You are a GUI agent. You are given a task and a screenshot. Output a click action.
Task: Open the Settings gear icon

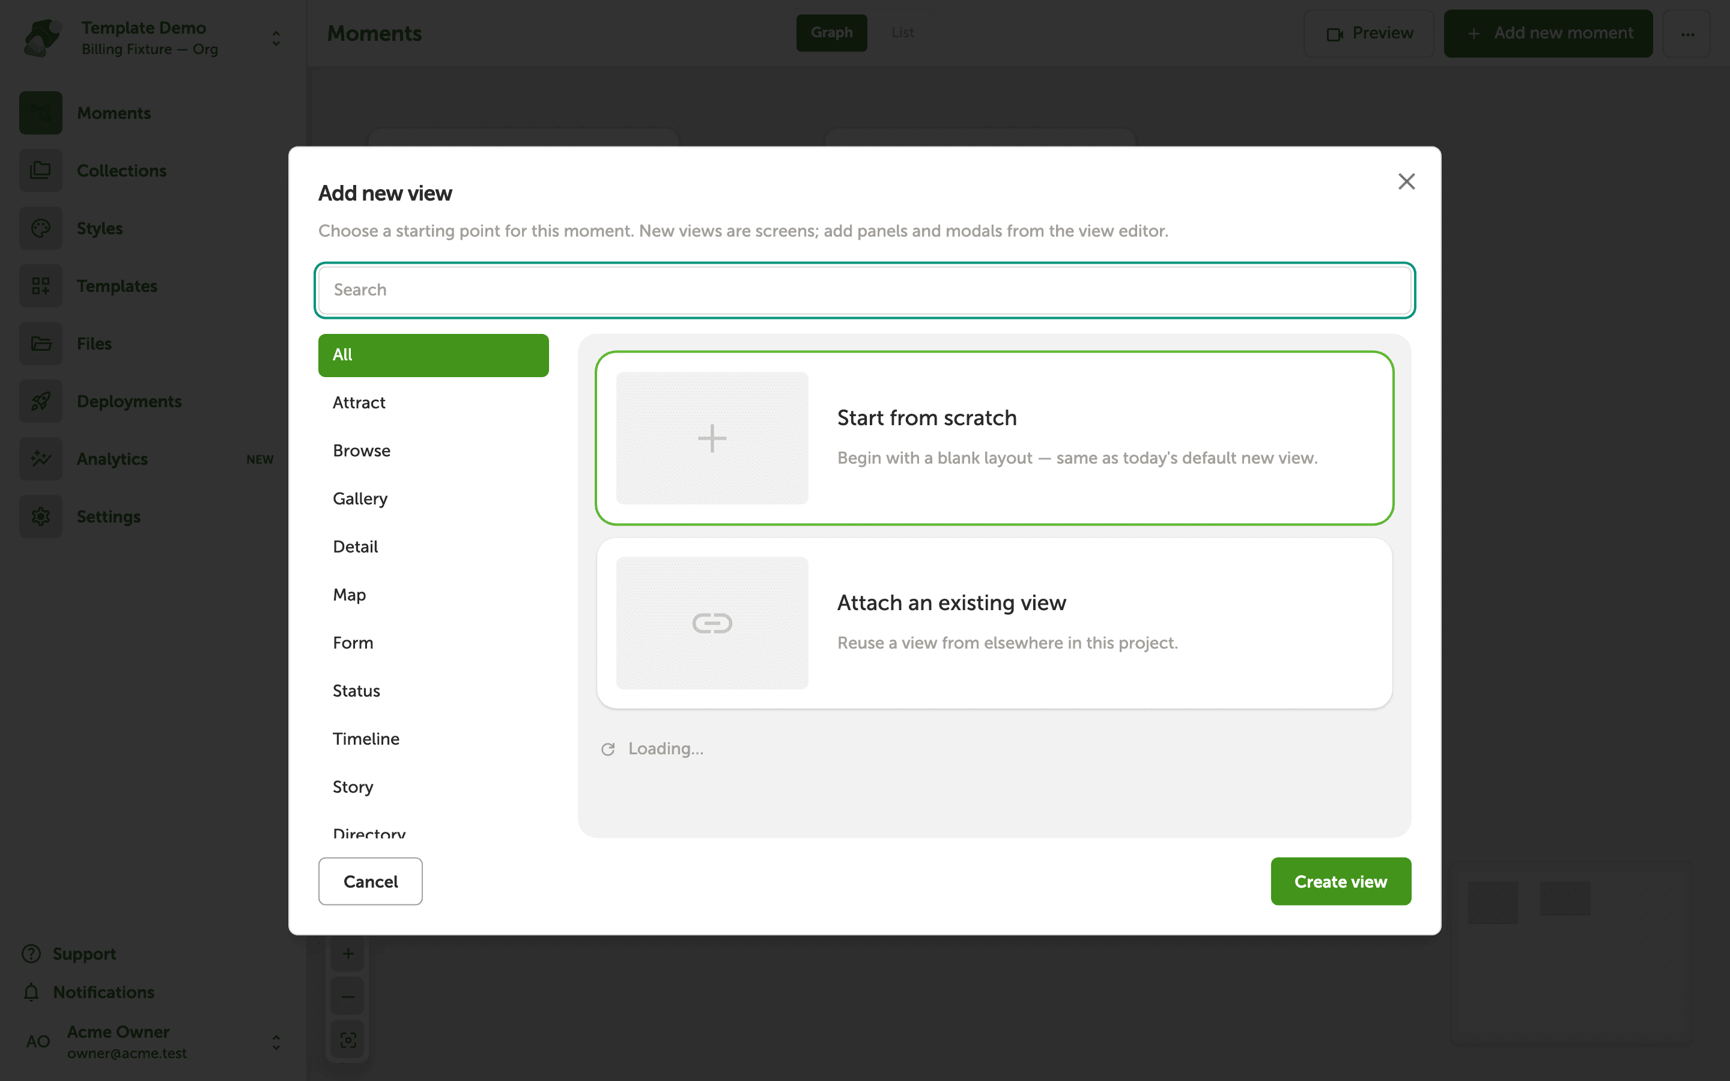tap(41, 516)
